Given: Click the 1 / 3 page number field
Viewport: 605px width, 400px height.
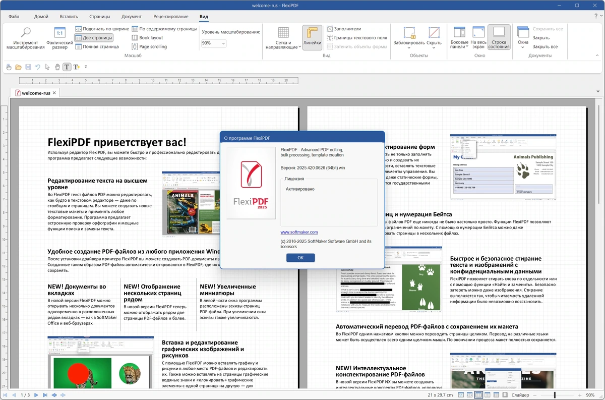Looking at the screenshot, I should [x=25, y=395].
